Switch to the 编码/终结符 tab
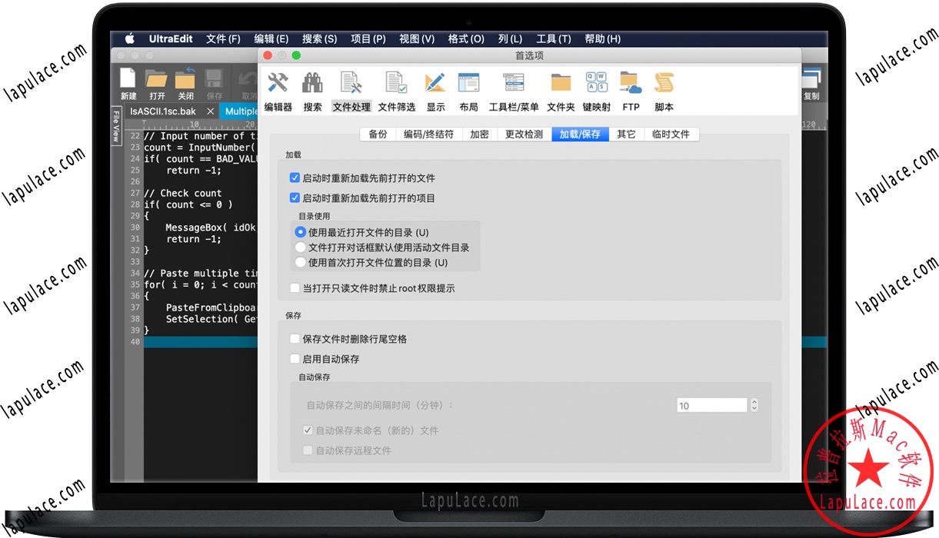 click(428, 134)
